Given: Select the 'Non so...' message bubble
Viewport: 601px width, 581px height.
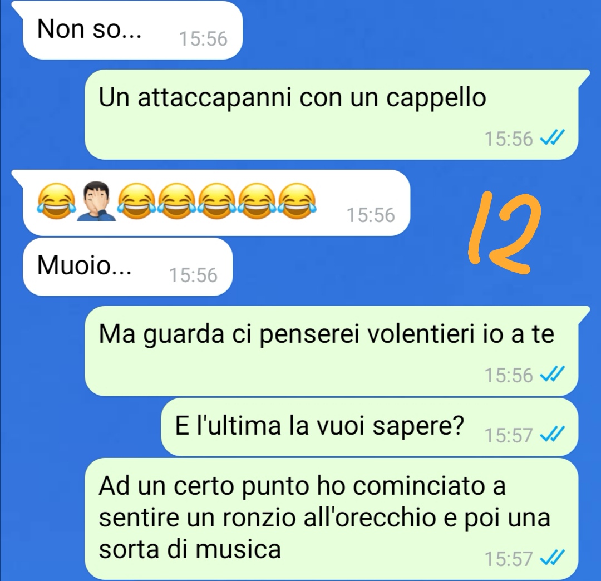Looking at the screenshot, I should pyautogui.click(x=132, y=30).
